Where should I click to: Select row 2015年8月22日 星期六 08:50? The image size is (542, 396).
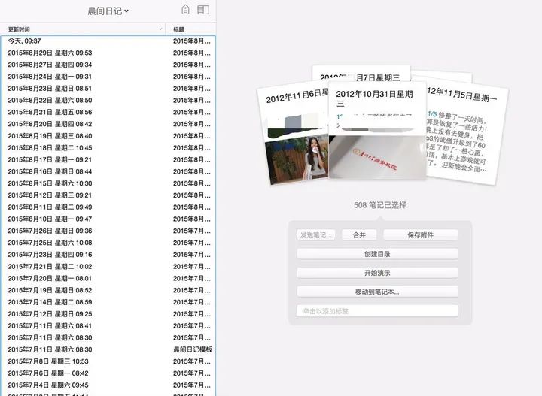(x=108, y=101)
